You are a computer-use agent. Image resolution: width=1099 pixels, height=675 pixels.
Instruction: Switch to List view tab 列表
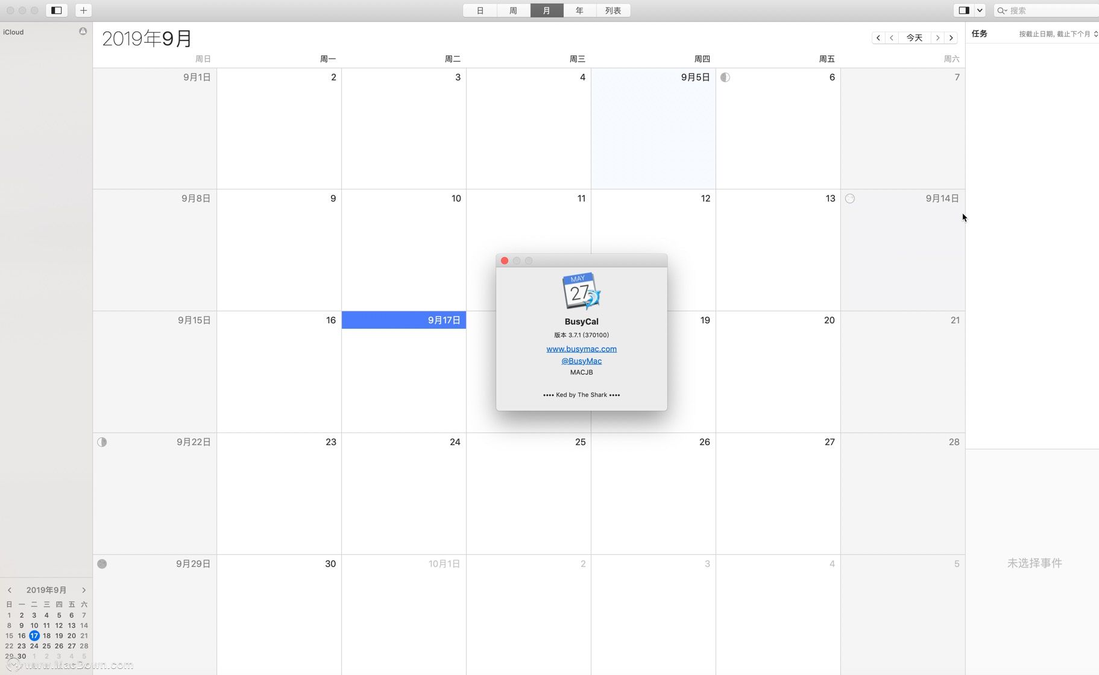coord(613,10)
